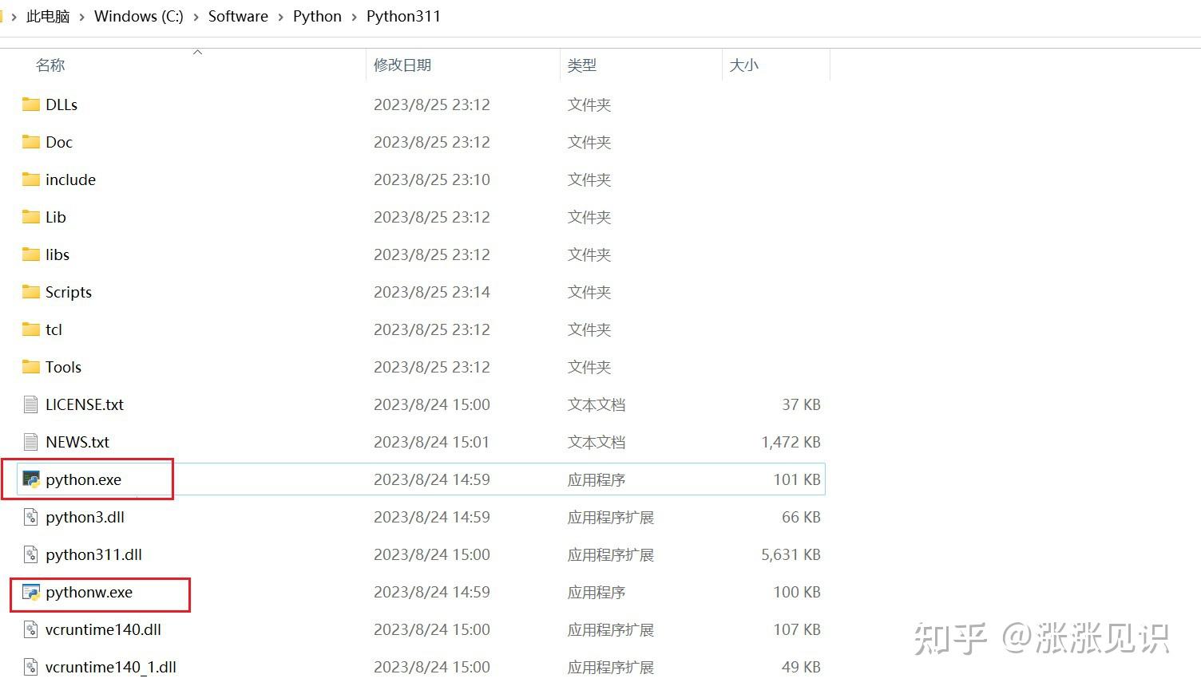Select the file name python.exe
The image size is (1201, 686).
coord(84,479)
